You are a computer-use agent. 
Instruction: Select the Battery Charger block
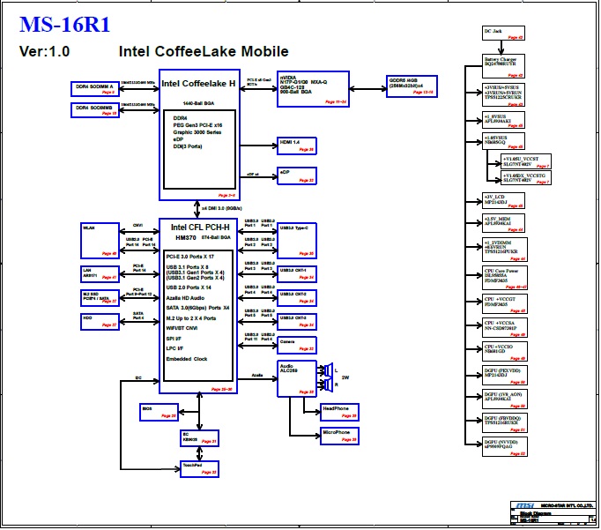[503, 66]
